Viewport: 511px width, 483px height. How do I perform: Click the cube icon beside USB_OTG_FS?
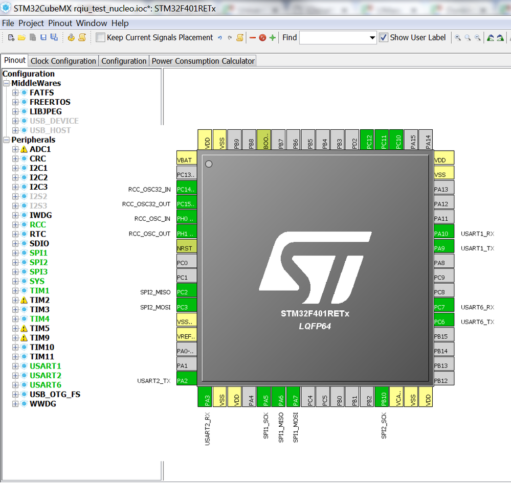pyautogui.click(x=24, y=395)
